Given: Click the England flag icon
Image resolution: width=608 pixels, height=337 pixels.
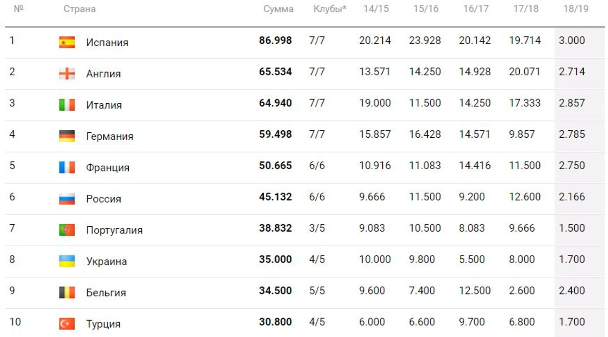Looking at the screenshot, I should pos(67,74).
